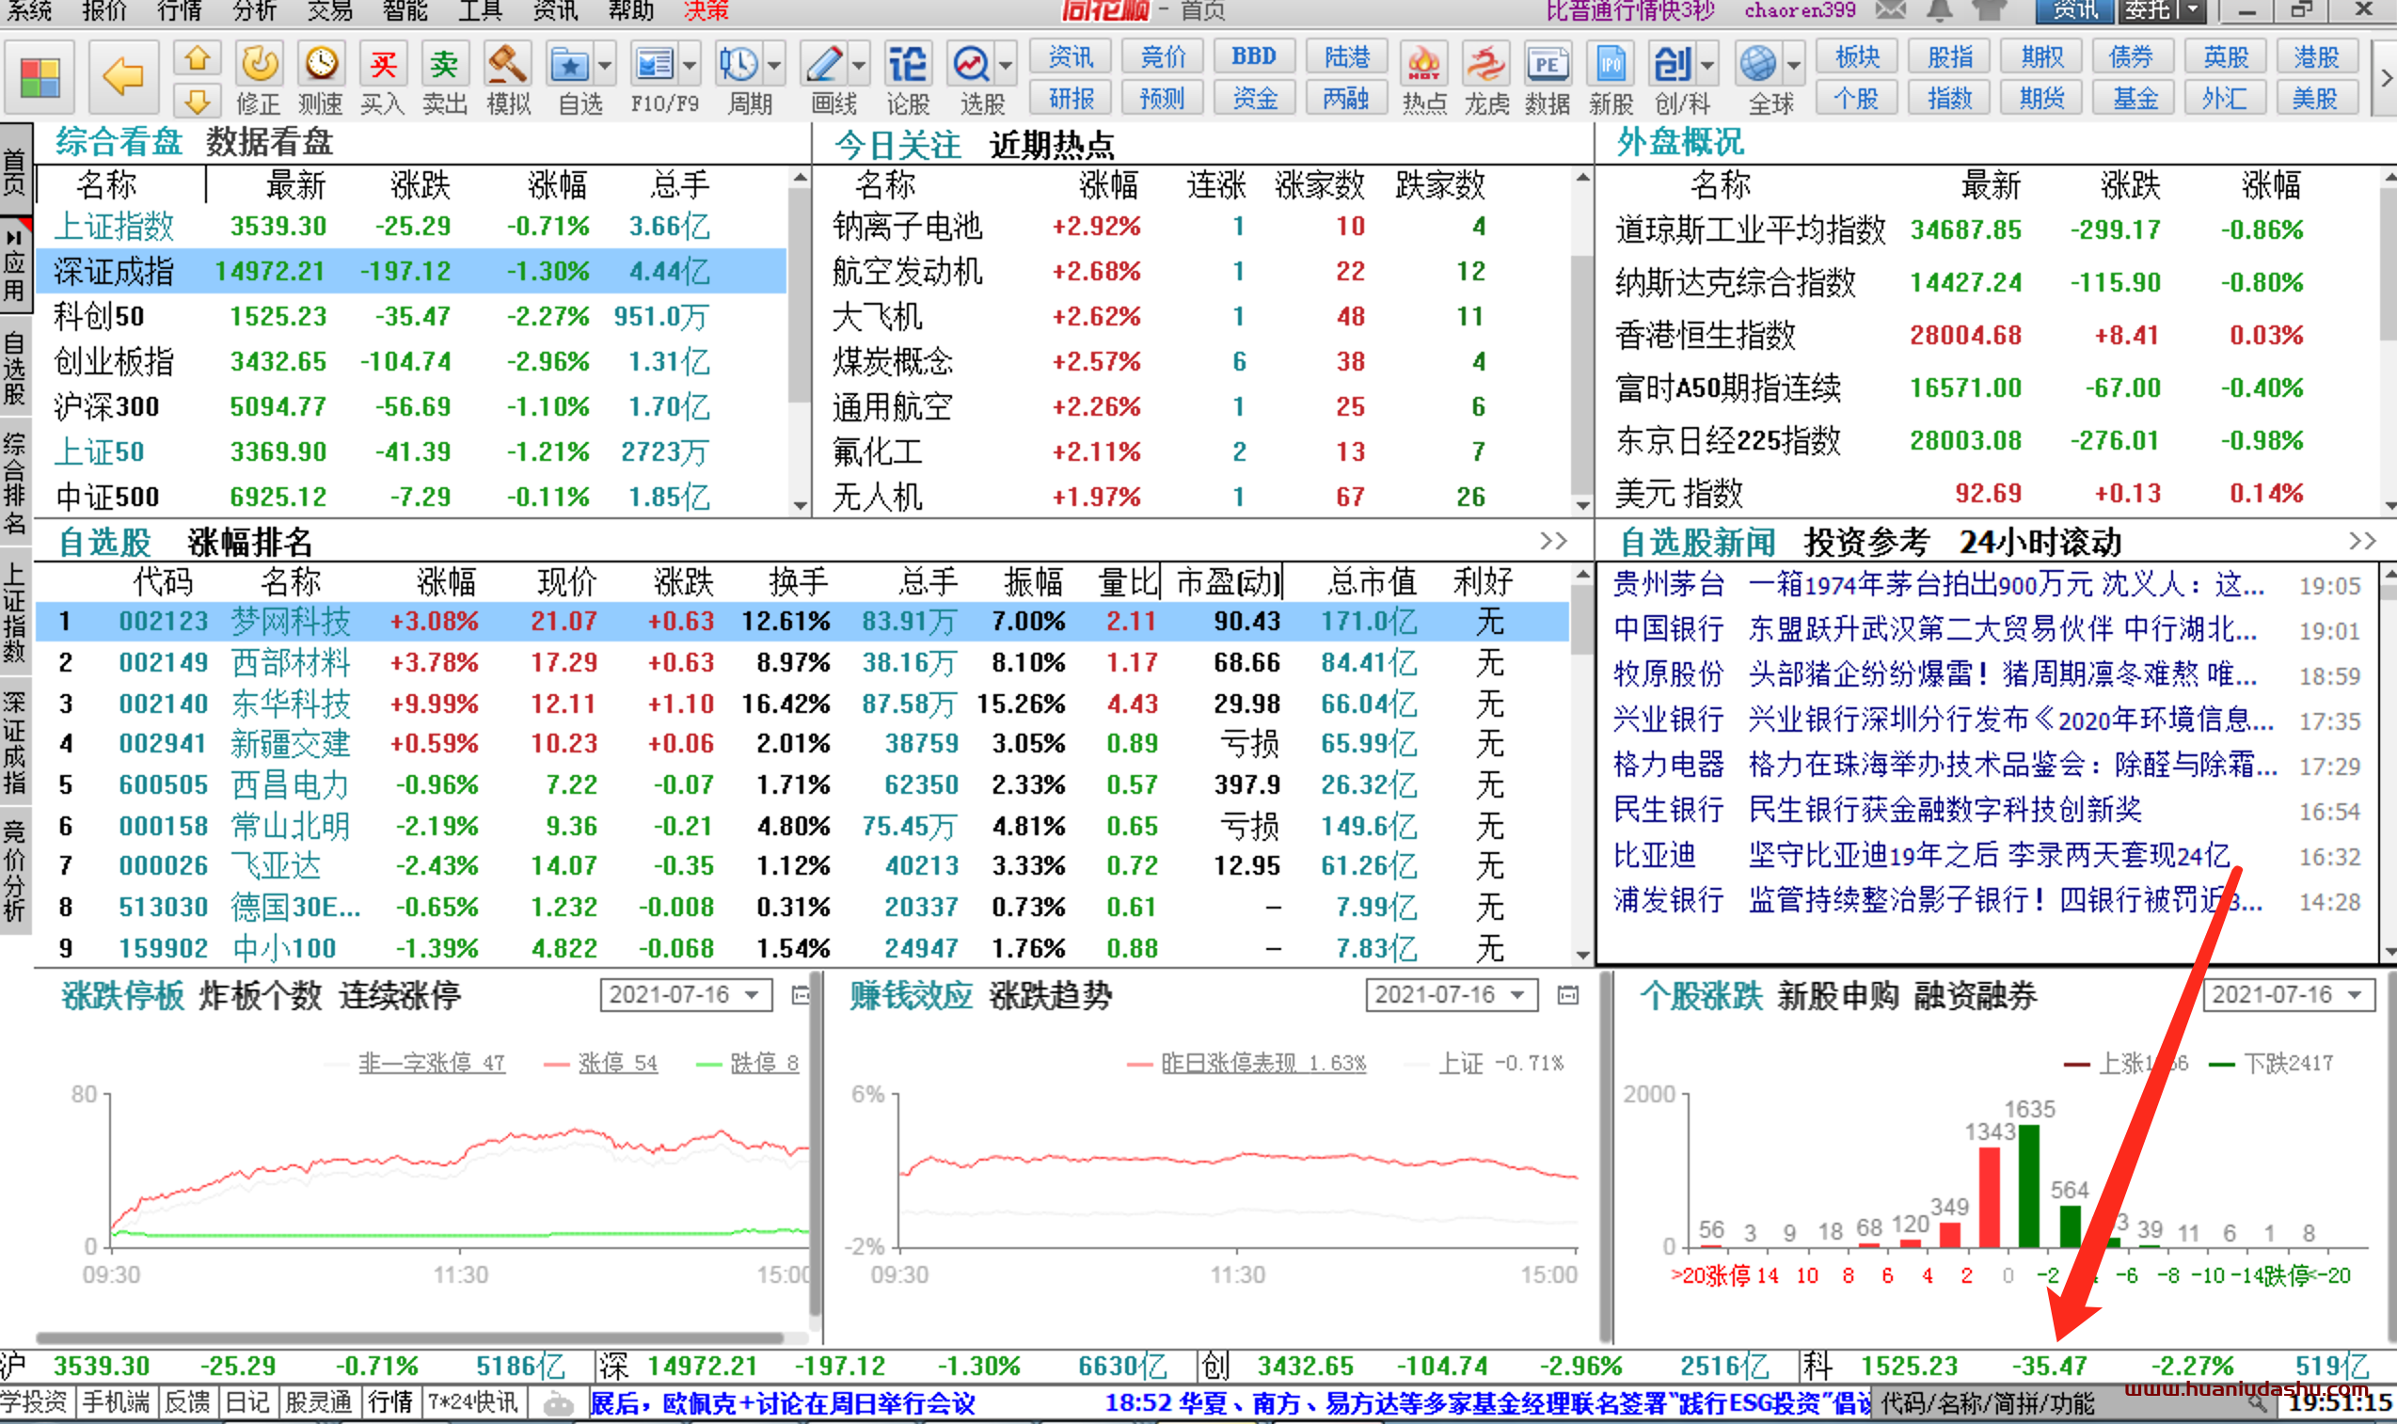
Task: Open 比亚迪 news headline link
Action: [x=1989, y=855]
